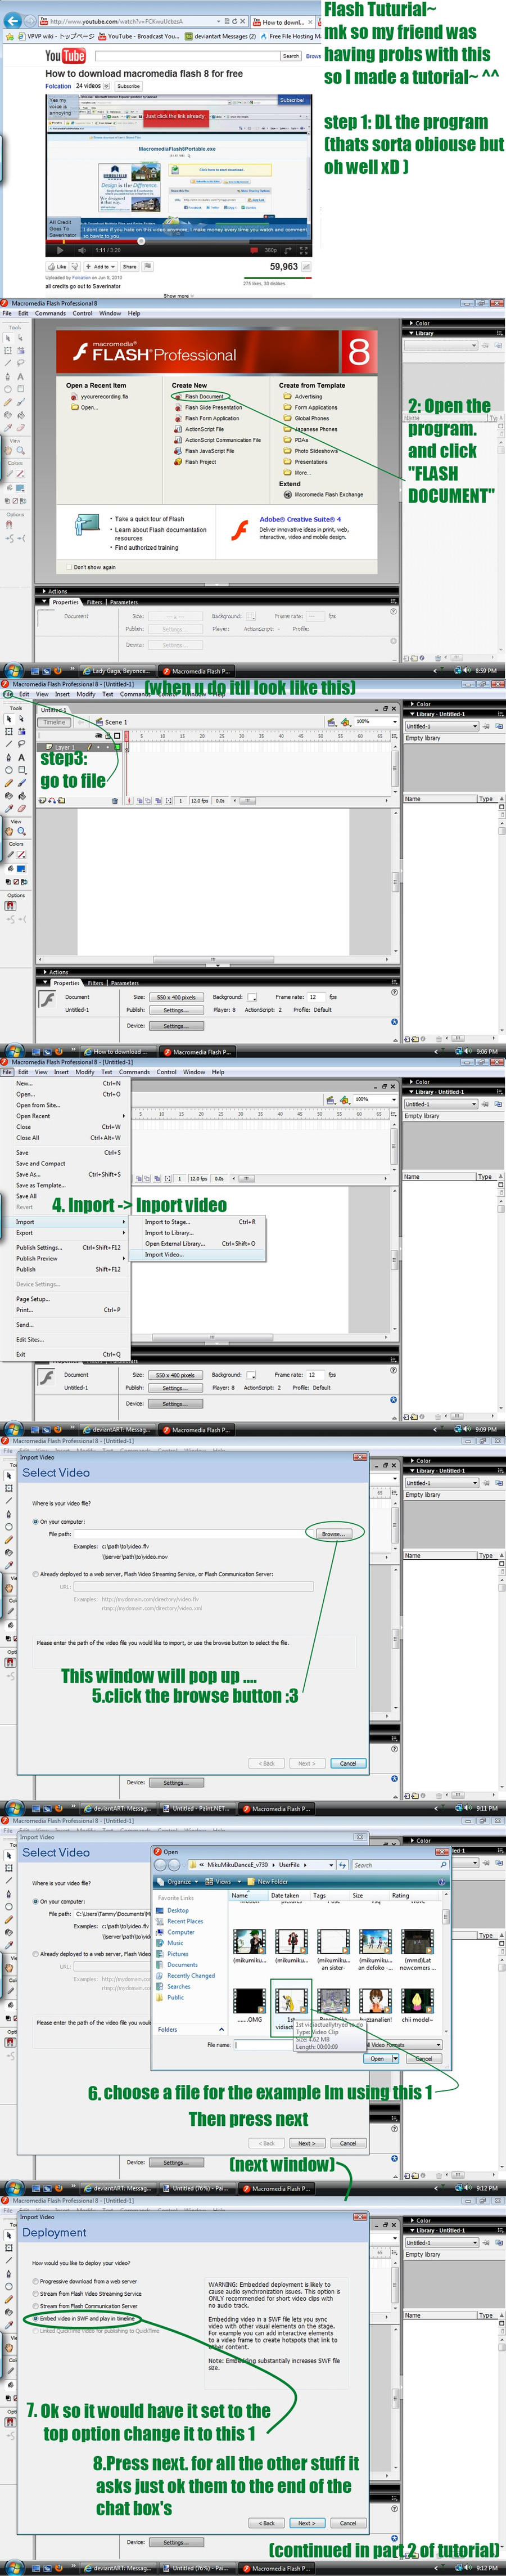Click the YouTube logo on the video page
Viewport: 506px width, 2576px height.
pos(65,56)
